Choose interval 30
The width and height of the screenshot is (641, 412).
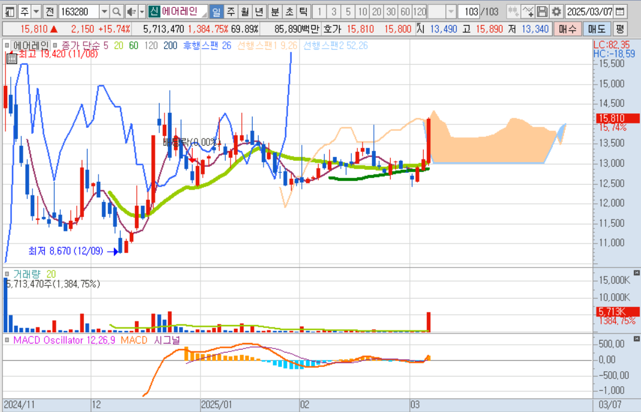click(x=391, y=11)
